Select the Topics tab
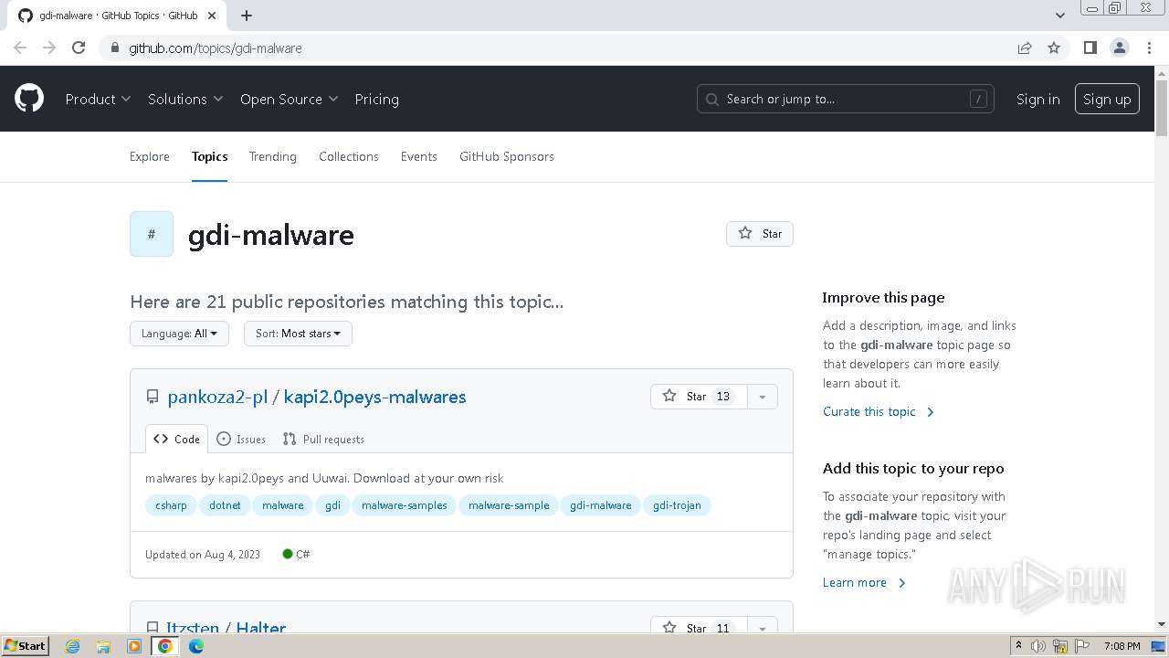Viewport: 1169px width, 658px height. click(209, 156)
